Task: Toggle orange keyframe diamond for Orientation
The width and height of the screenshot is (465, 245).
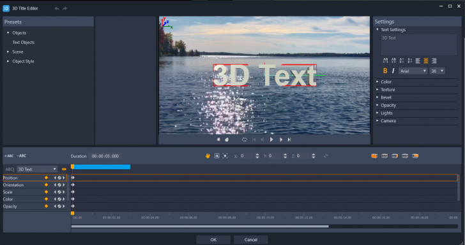Action: (46, 185)
